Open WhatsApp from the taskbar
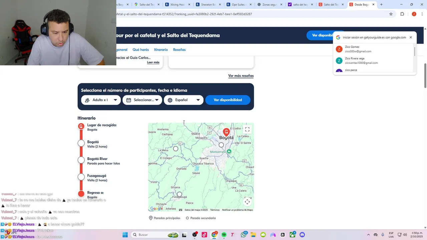The width and height of the screenshot is (427, 240). 244,235
